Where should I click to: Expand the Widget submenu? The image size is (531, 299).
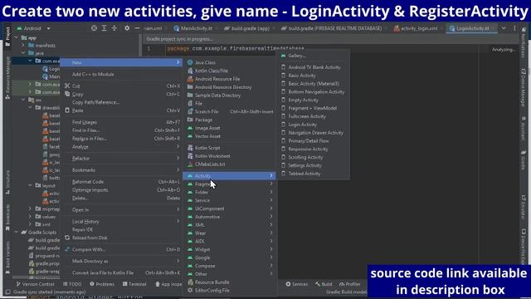pos(230,249)
